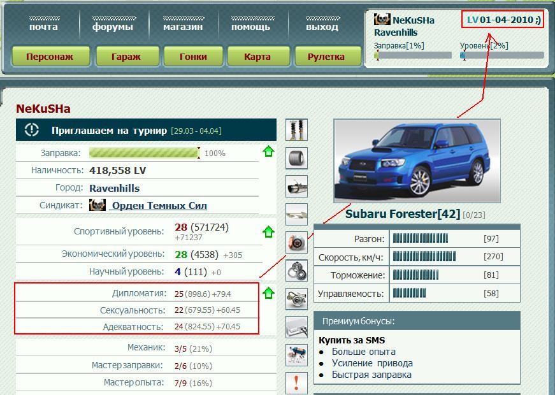
Task: Click the syndicate emblem next to Синдикат
Action: point(97,205)
